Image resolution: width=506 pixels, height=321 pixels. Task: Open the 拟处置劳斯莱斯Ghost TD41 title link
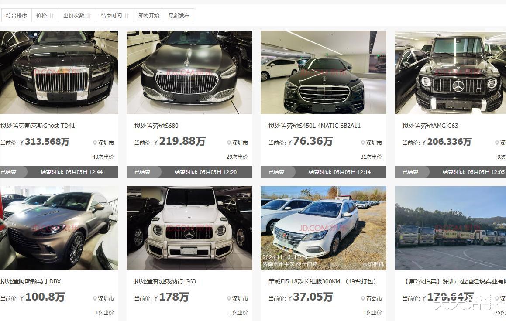(38, 126)
